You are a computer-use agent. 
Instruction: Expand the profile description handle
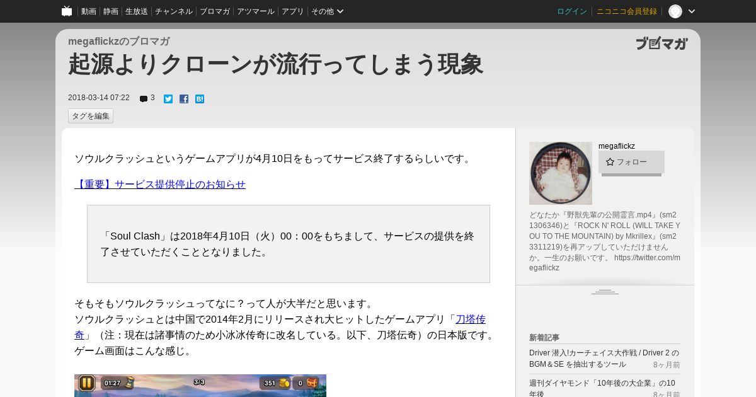click(x=605, y=291)
